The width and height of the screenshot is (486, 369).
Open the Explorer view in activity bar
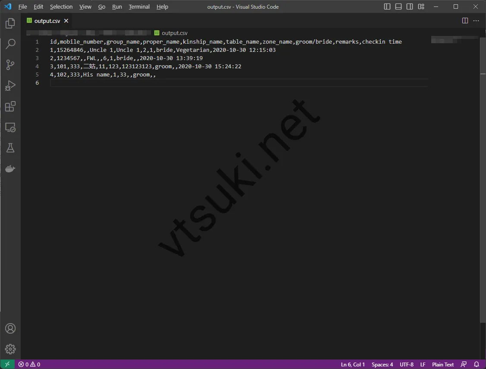point(10,23)
